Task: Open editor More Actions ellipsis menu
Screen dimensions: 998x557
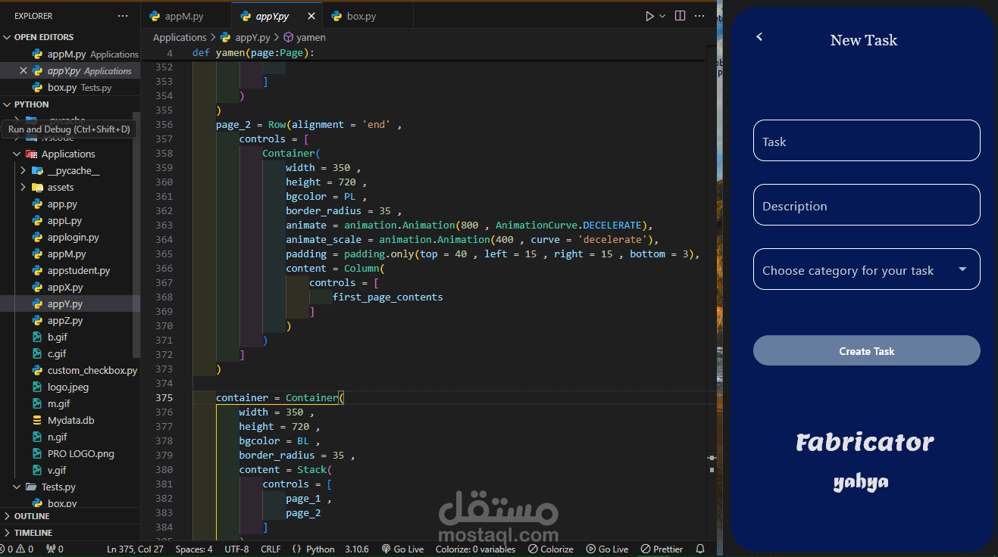Action: click(701, 16)
